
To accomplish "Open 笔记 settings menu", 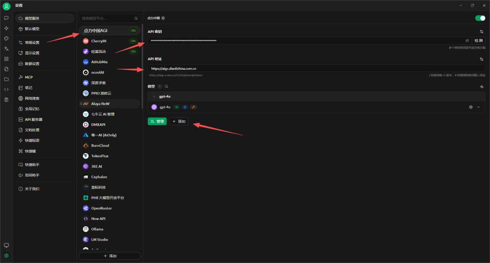I will (x=45, y=88).
